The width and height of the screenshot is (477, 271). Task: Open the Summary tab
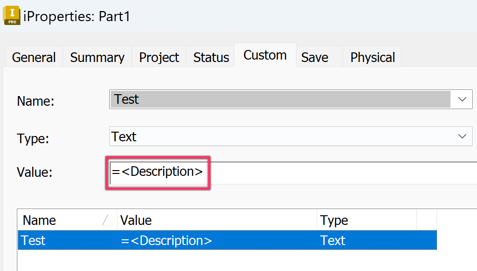pyautogui.click(x=97, y=57)
